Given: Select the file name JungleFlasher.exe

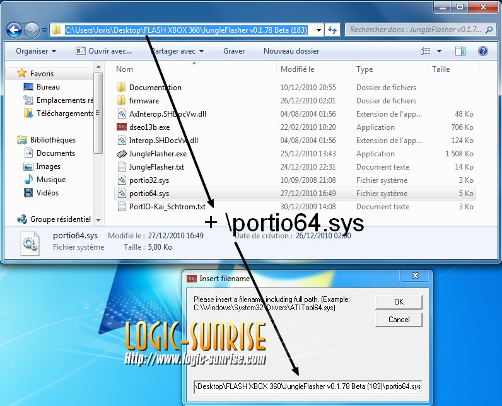Looking at the screenshot, I should (158, 154).
